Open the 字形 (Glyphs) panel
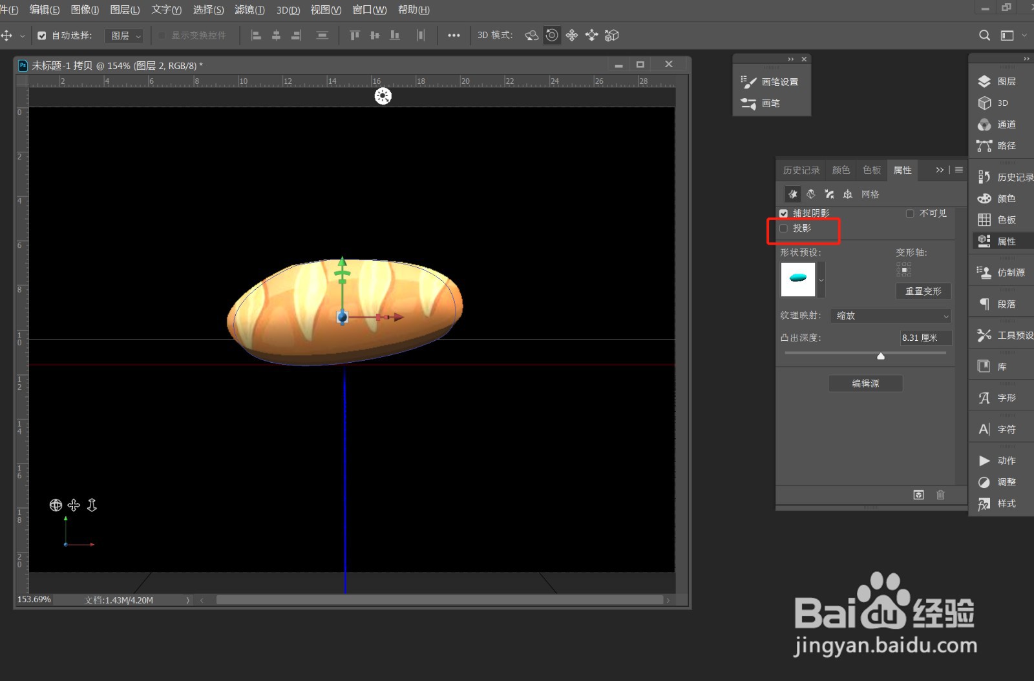 click(984, 398)
